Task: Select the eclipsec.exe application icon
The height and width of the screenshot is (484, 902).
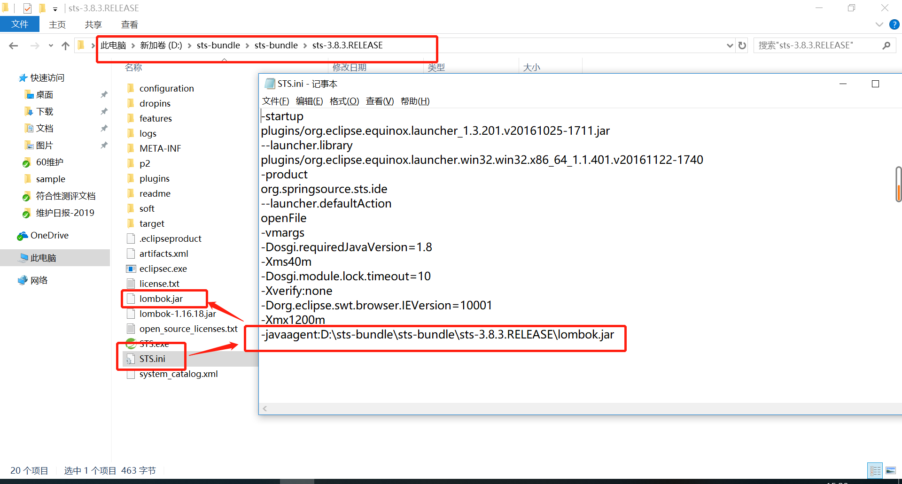Action: pyautogui.click(x=131, y=269)
